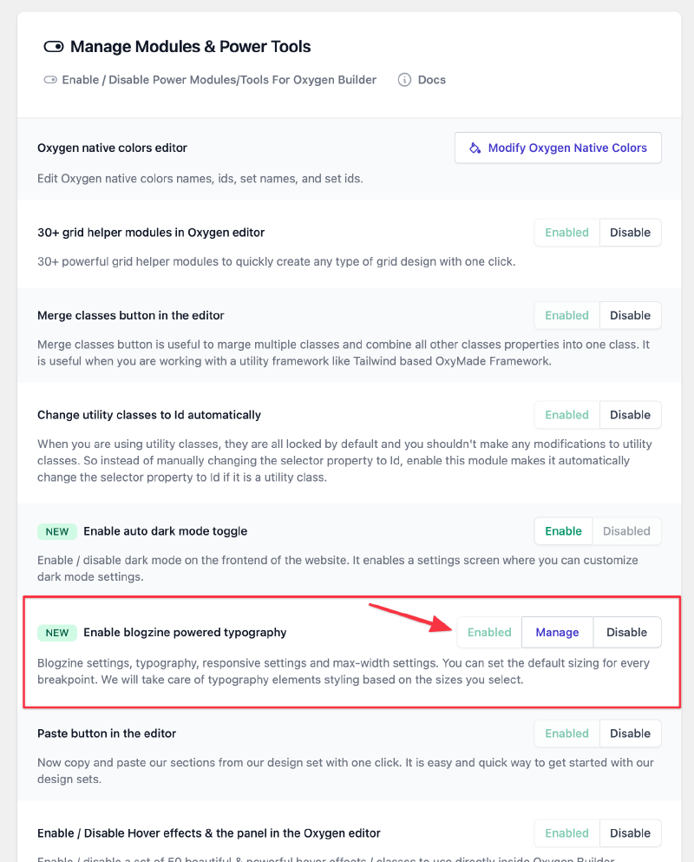Disable Change utility classes to Id automatically
Screen dimensions: 694x862
(x=630, y=415)
